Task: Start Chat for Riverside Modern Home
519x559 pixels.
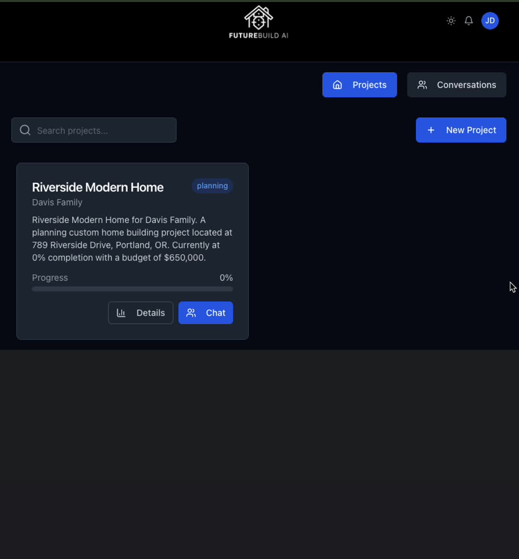Action: [x=206, y=313]
